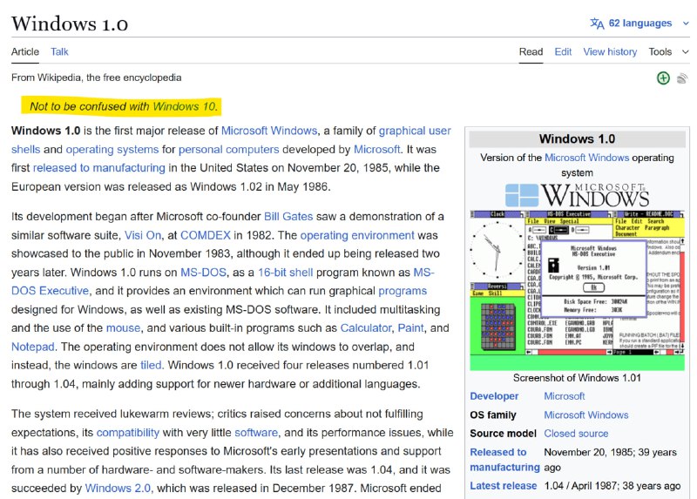Open the Bill Gates link
This screenshot has width=697, height=499.
click(282, 216)
